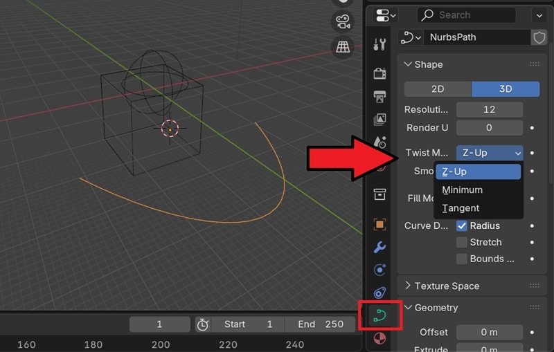554x352 pixels.
Task: Open the editor type dropdown
Action: pos(386,15)
